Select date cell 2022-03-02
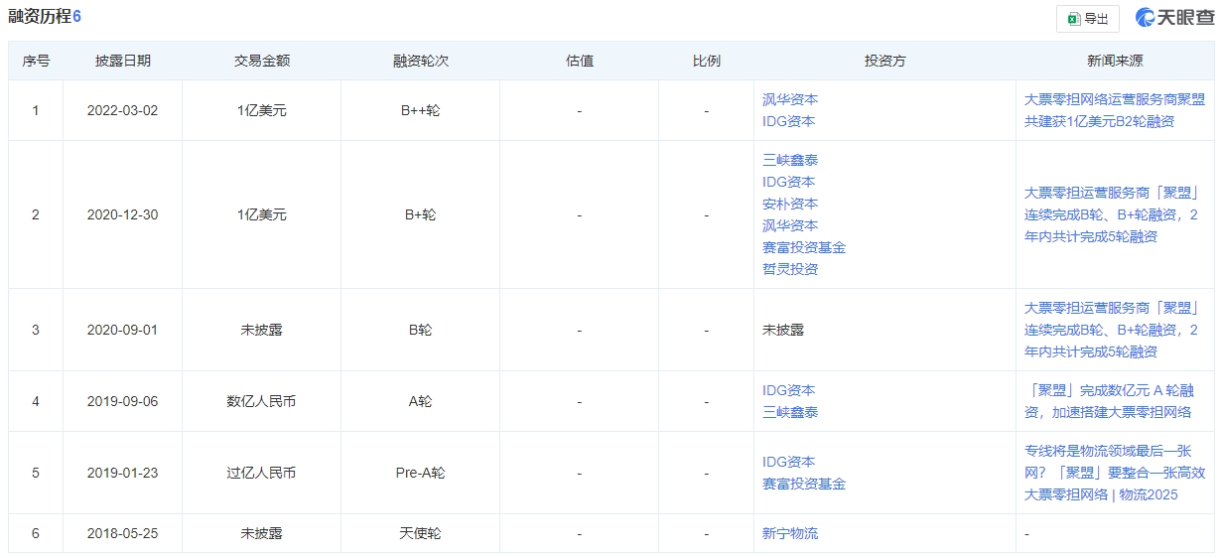The image size is (1221, 558). 123,110
